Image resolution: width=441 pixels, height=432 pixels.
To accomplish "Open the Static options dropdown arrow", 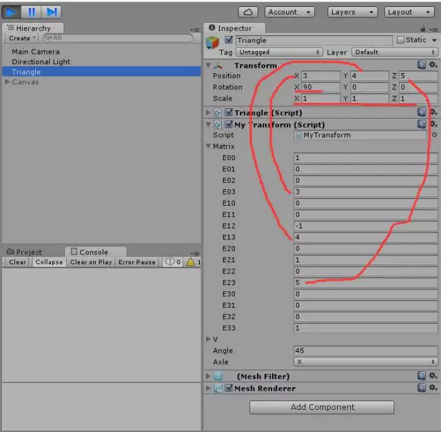I will coord(434,40).
